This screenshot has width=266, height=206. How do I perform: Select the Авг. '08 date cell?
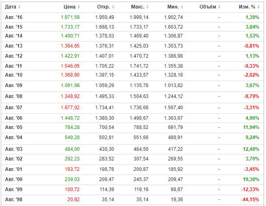pyautogui.click(x=14, y=96)
